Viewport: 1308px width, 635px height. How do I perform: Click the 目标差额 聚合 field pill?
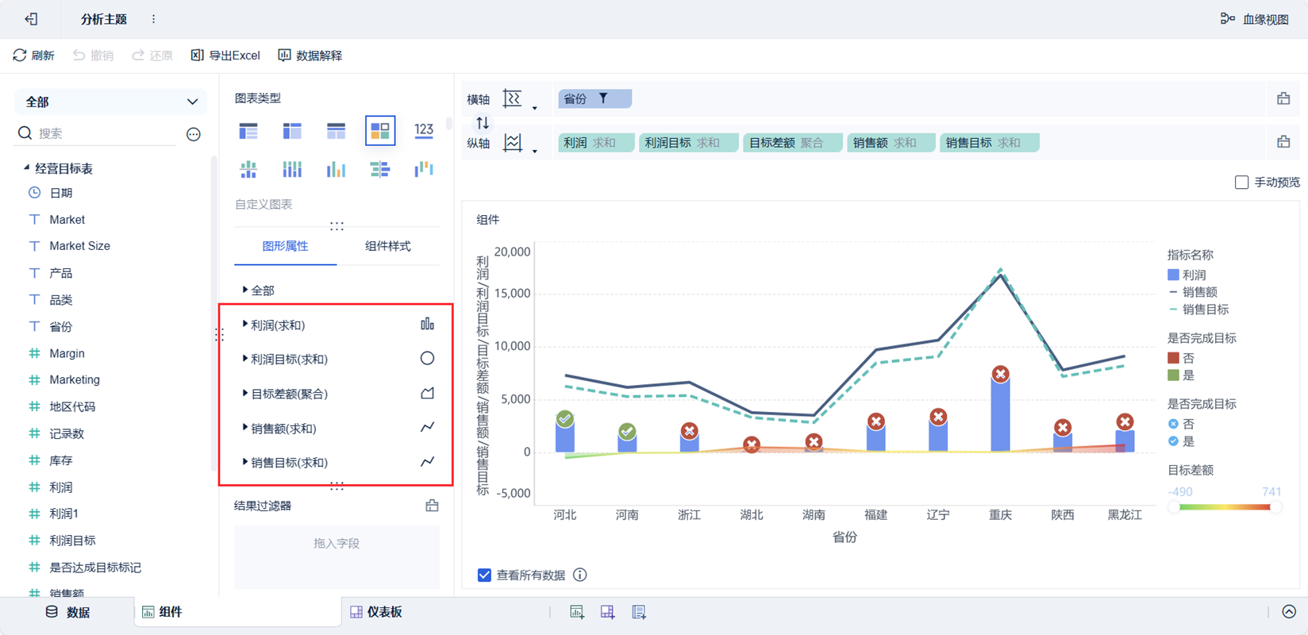click(792, 143)
